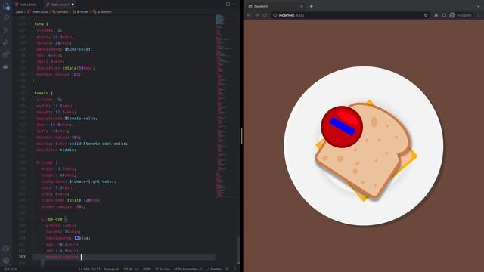
Task: Click the errors and warnings status counter
Action: coord(10,269)
